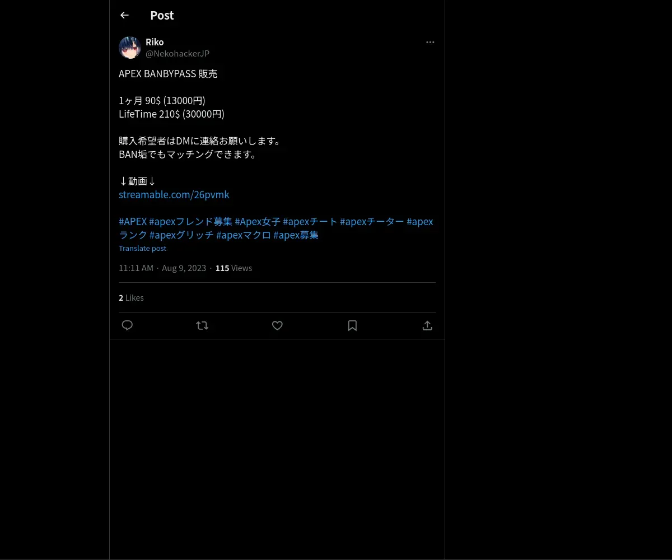View the 2 Likes list
Image resolution: width=672 pixels, height=560 pixels.
pyautogui.click(x=131, y=297)
